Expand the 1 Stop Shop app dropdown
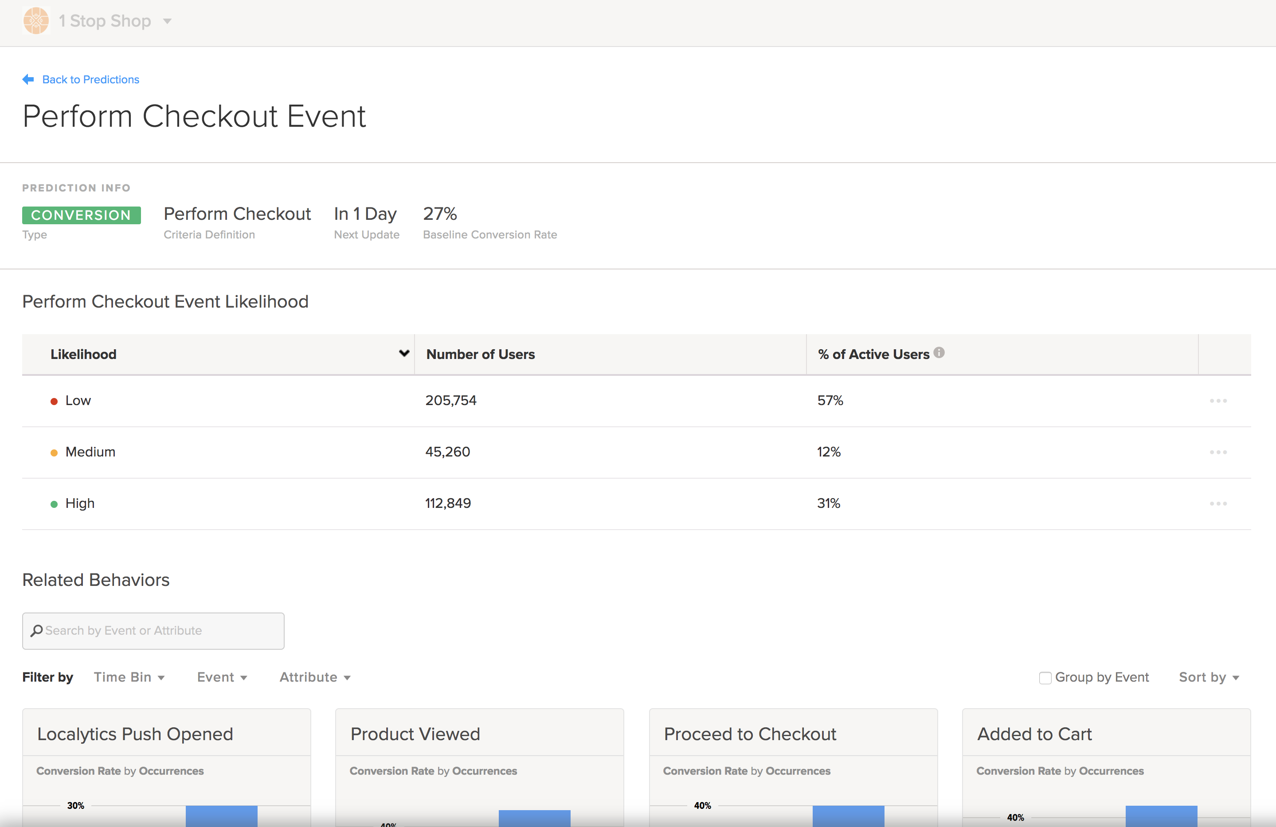The image size is (1276, 827). click(x=167, y=21)
